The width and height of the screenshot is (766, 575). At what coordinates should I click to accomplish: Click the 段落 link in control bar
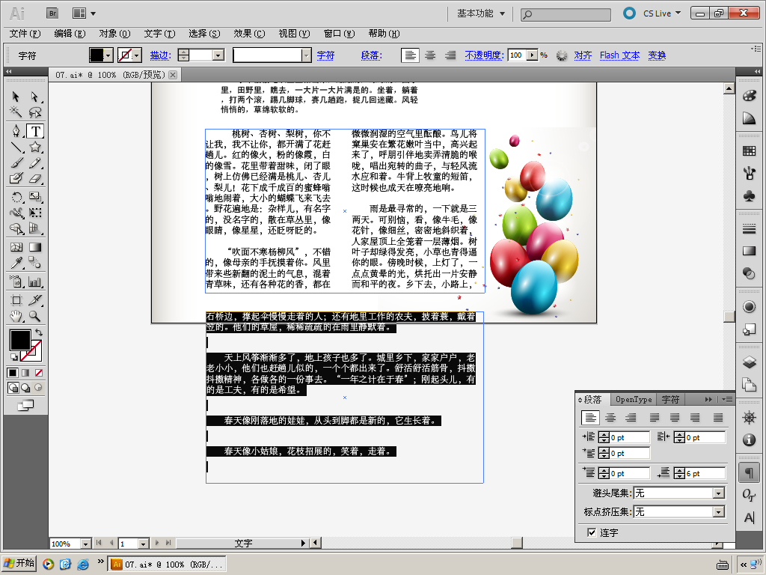(371, 55)
